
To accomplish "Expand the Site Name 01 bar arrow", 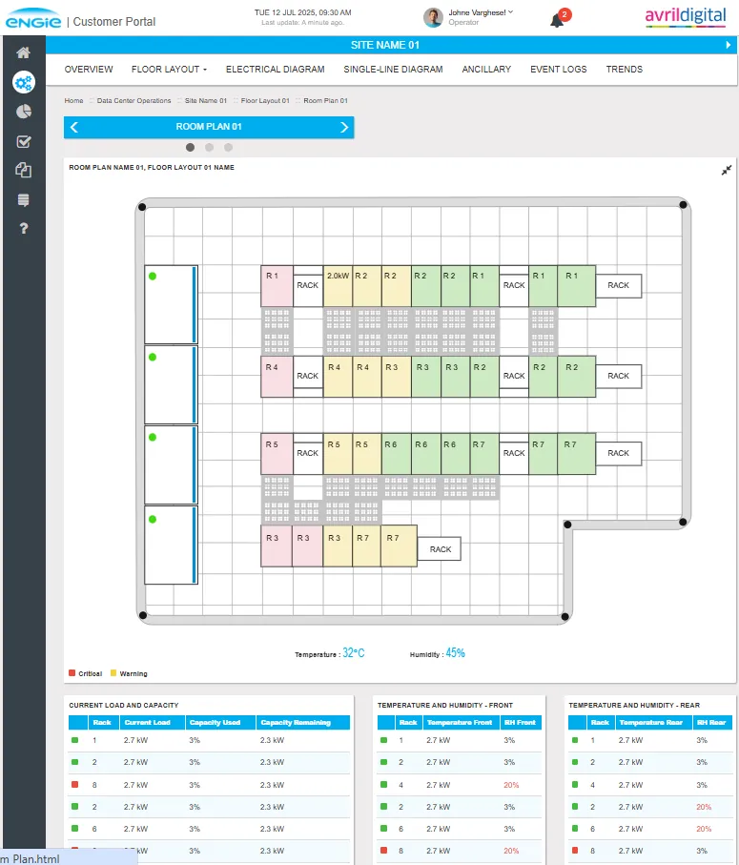I will tap(729, 45).
